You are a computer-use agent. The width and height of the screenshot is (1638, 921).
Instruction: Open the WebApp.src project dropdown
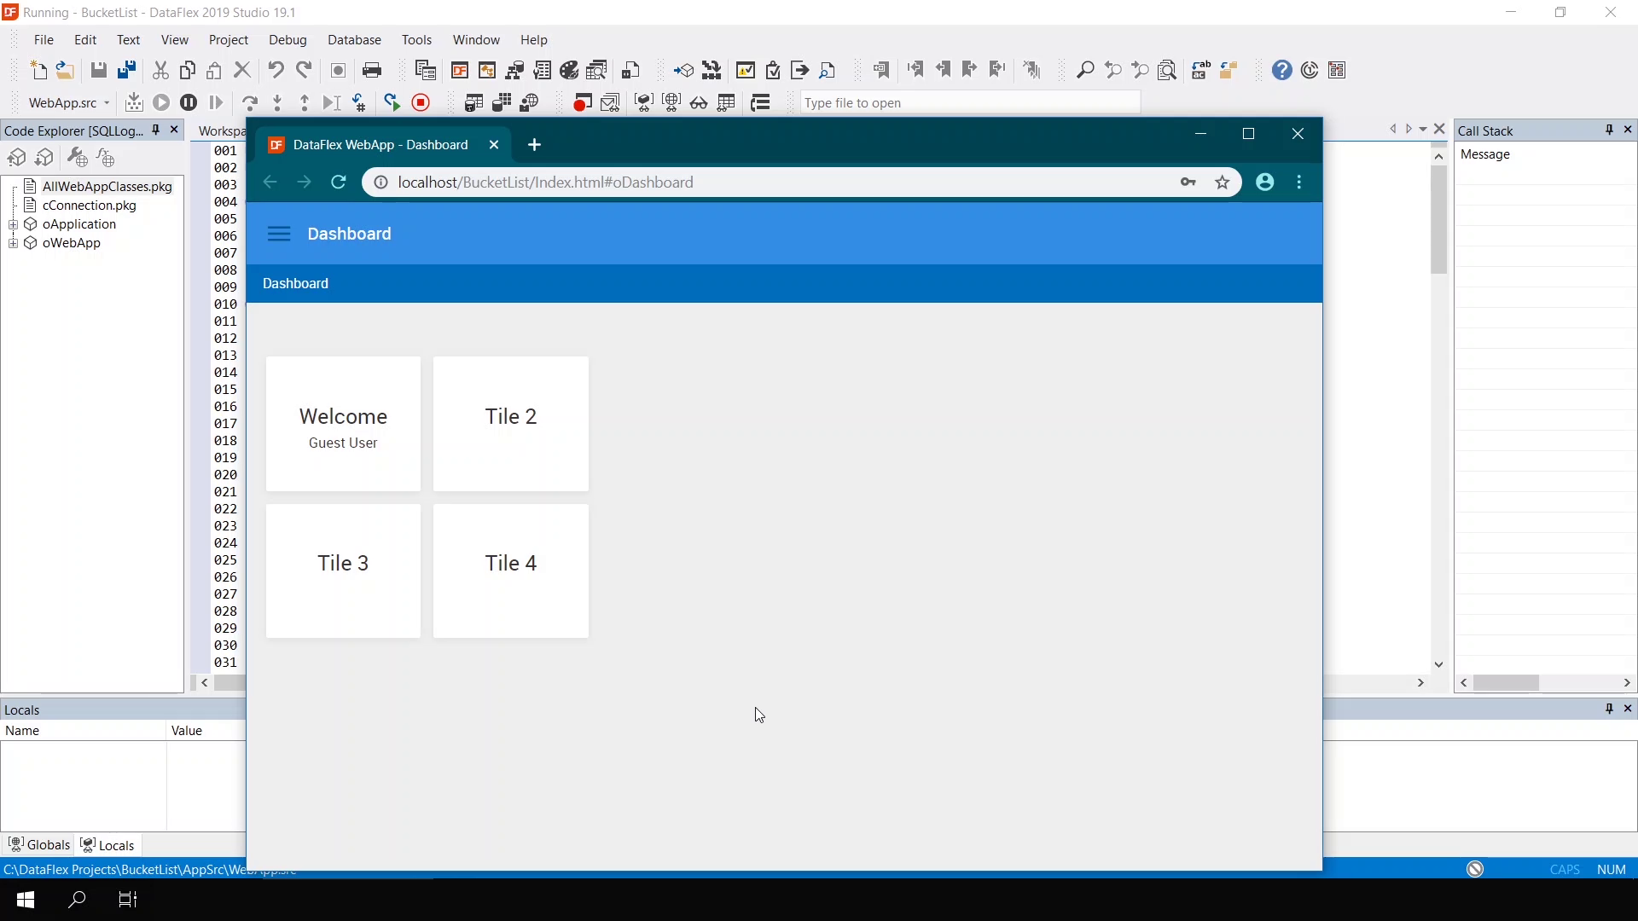[107, 103]
